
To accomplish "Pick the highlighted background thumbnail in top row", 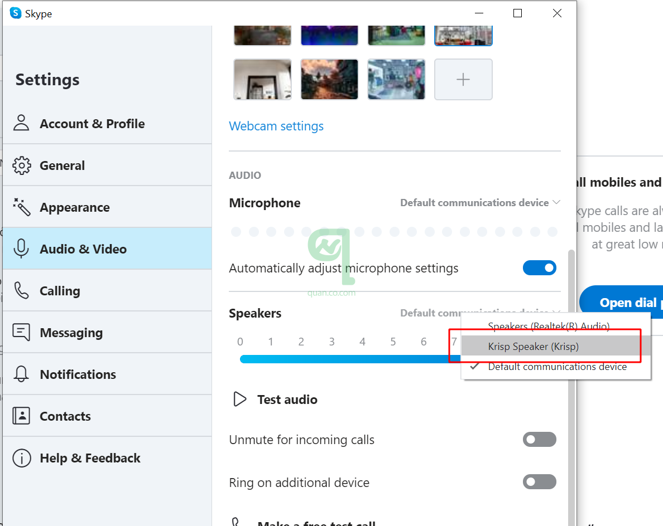I will coord(463,35).
